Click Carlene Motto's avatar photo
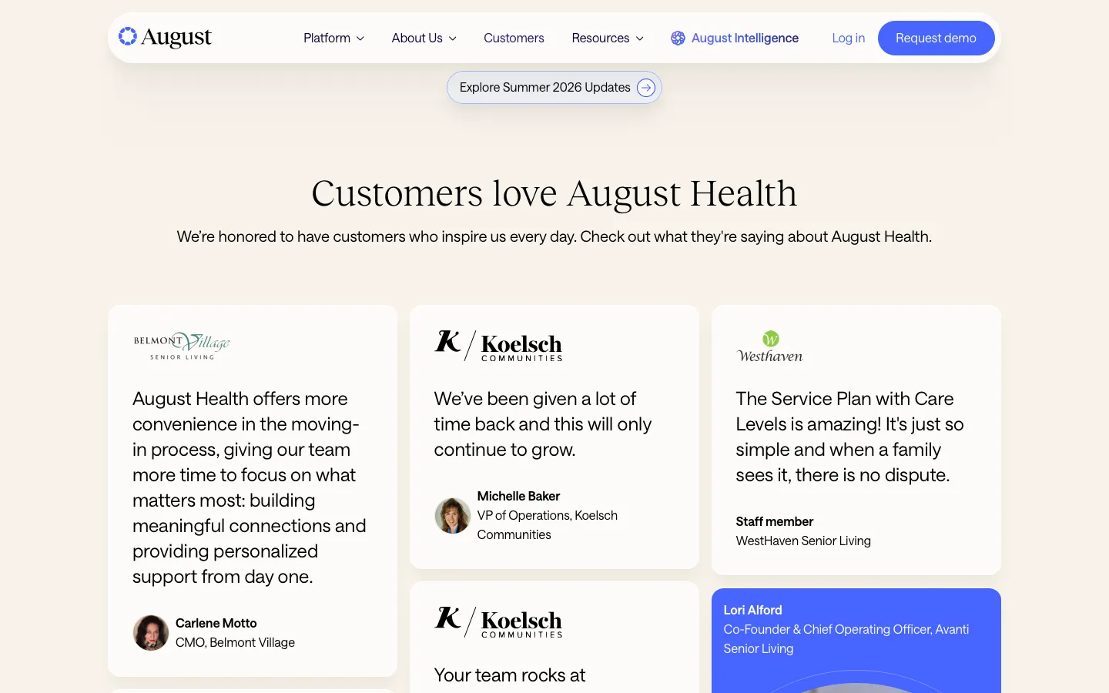Screen dimensions: 1109x693 click(151, 633)
